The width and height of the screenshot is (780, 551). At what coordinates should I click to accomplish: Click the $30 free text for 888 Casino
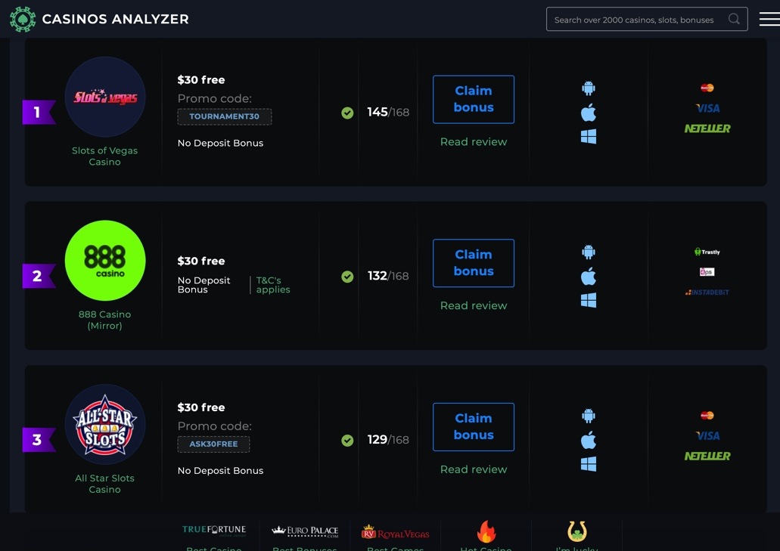[x=201, y=262]
